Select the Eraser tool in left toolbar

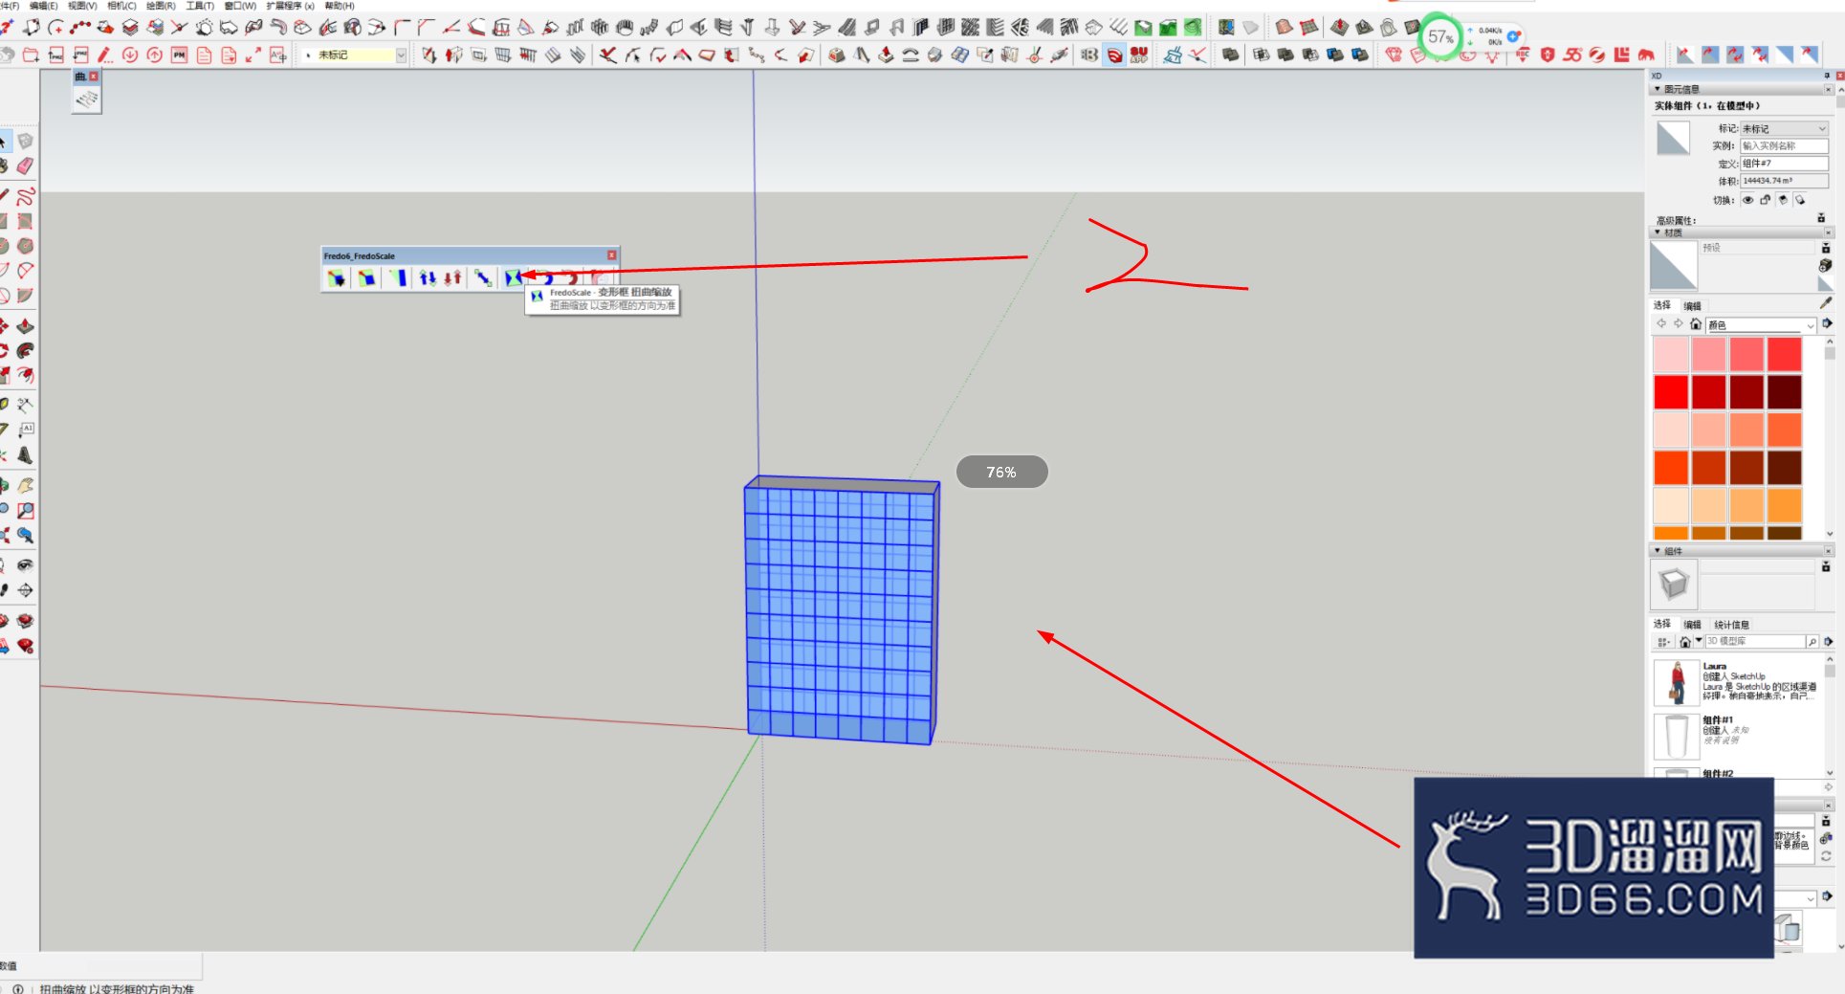pyautogui.click(x=25, y=166)
